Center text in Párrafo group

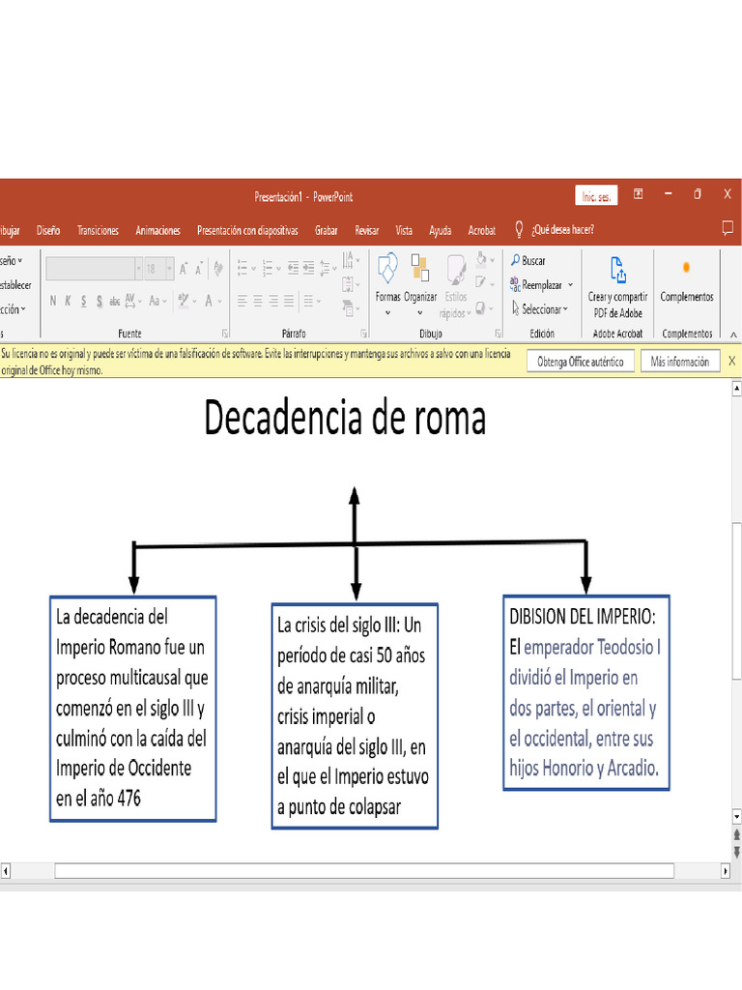click(x=257, y=302)
